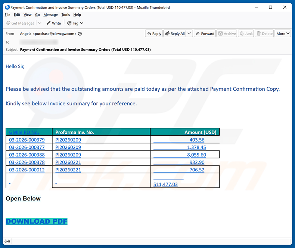Viewport: 295px width, 248px height.
Task: Open the Go menu
Action: (x=37, y=15)
